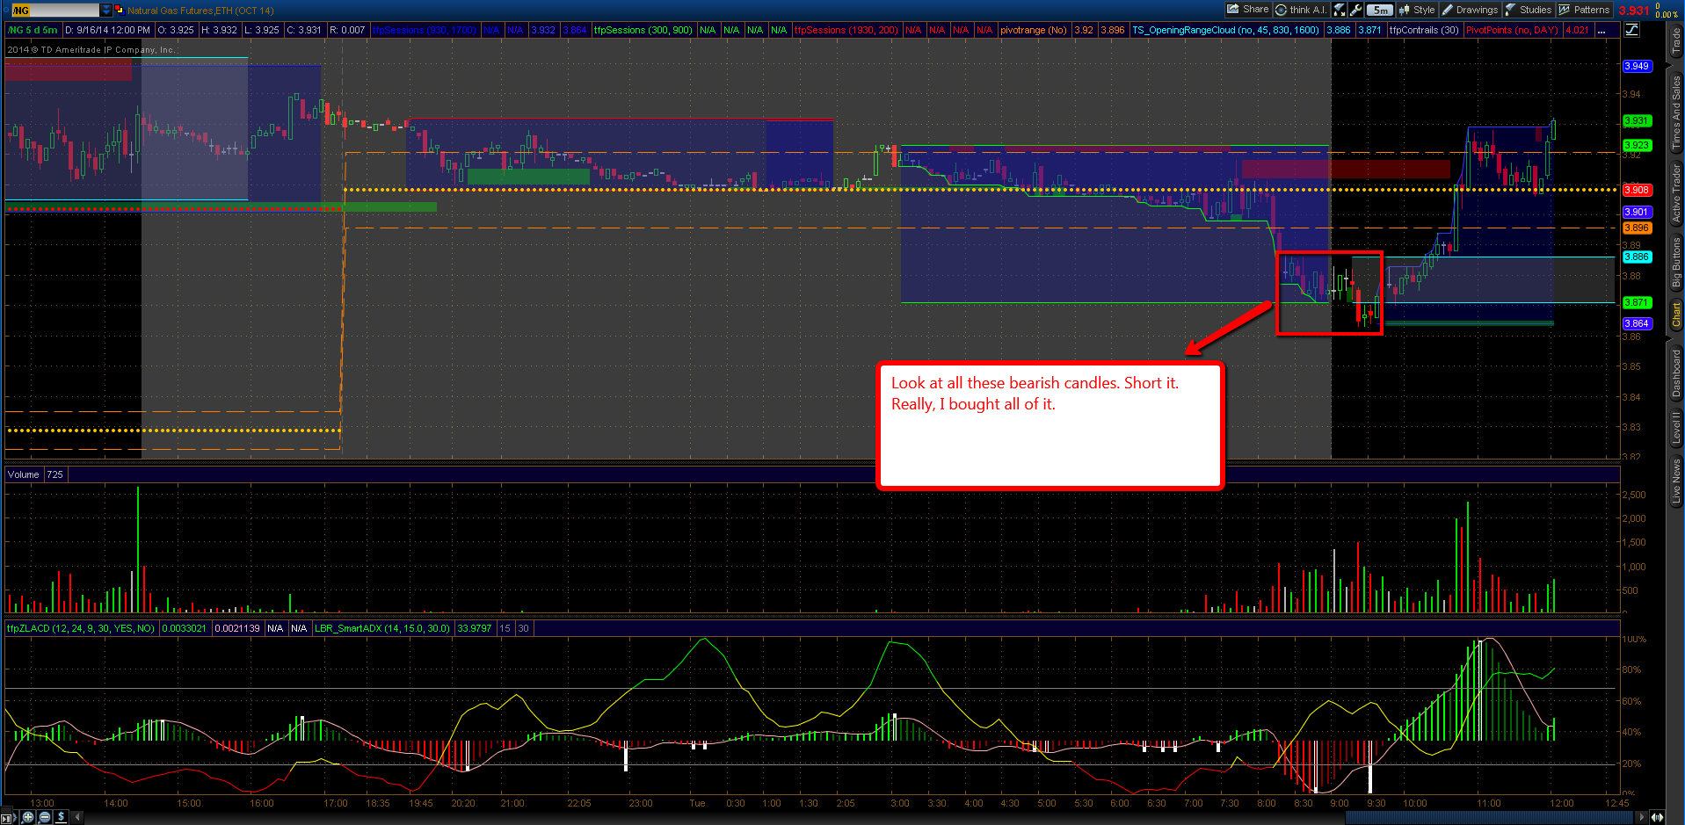Click the expand-to-right icon in bottom corner

click(8, 817)
